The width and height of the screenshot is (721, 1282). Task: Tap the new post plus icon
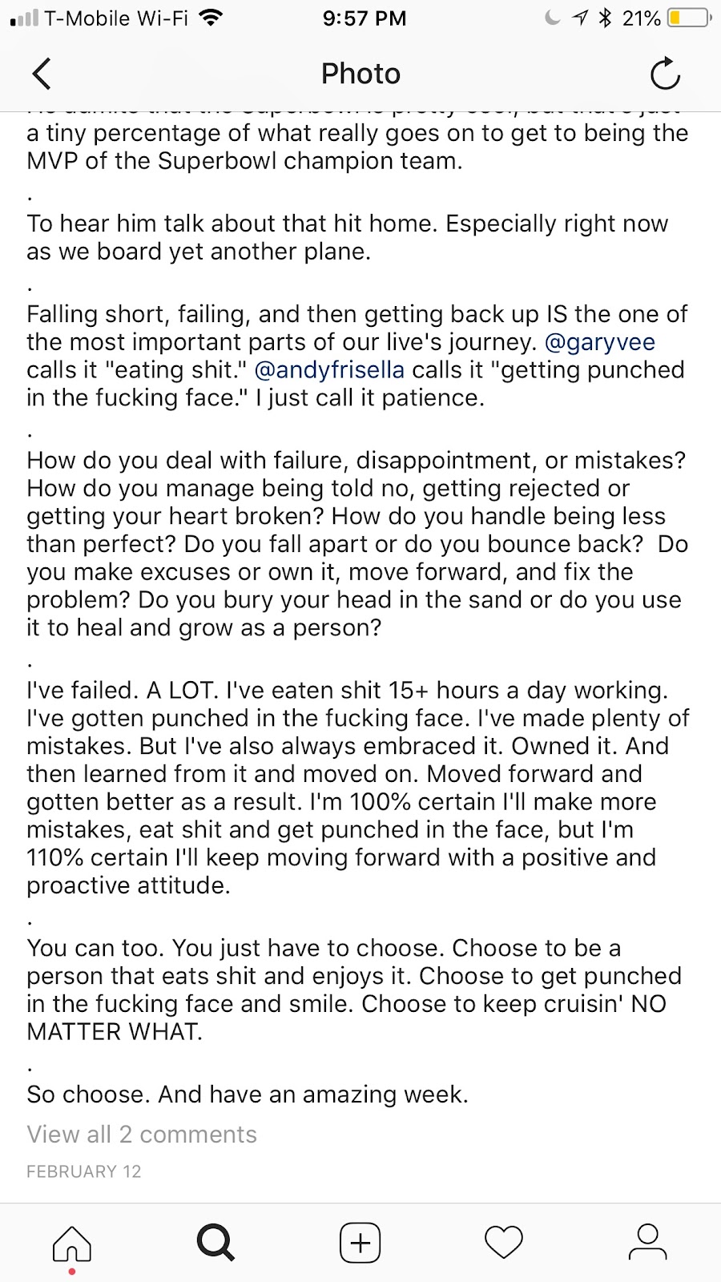coord(360,1243)
